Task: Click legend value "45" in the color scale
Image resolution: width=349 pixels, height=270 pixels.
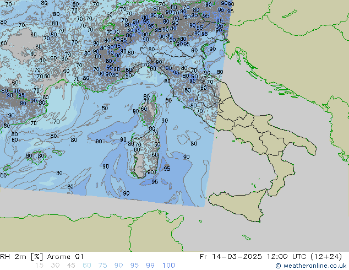Action: (71, 266)
